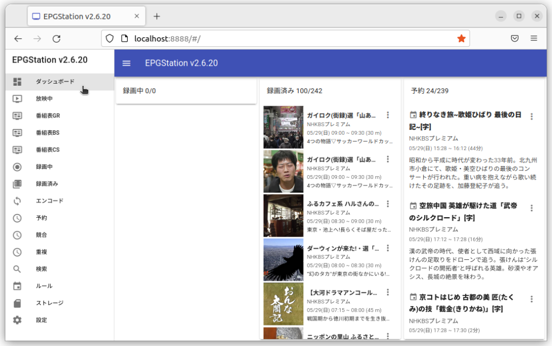Click the 検索 magnifier icon in sidebar
This screenshot has width=552, height=346.
[x=17, y=269]
